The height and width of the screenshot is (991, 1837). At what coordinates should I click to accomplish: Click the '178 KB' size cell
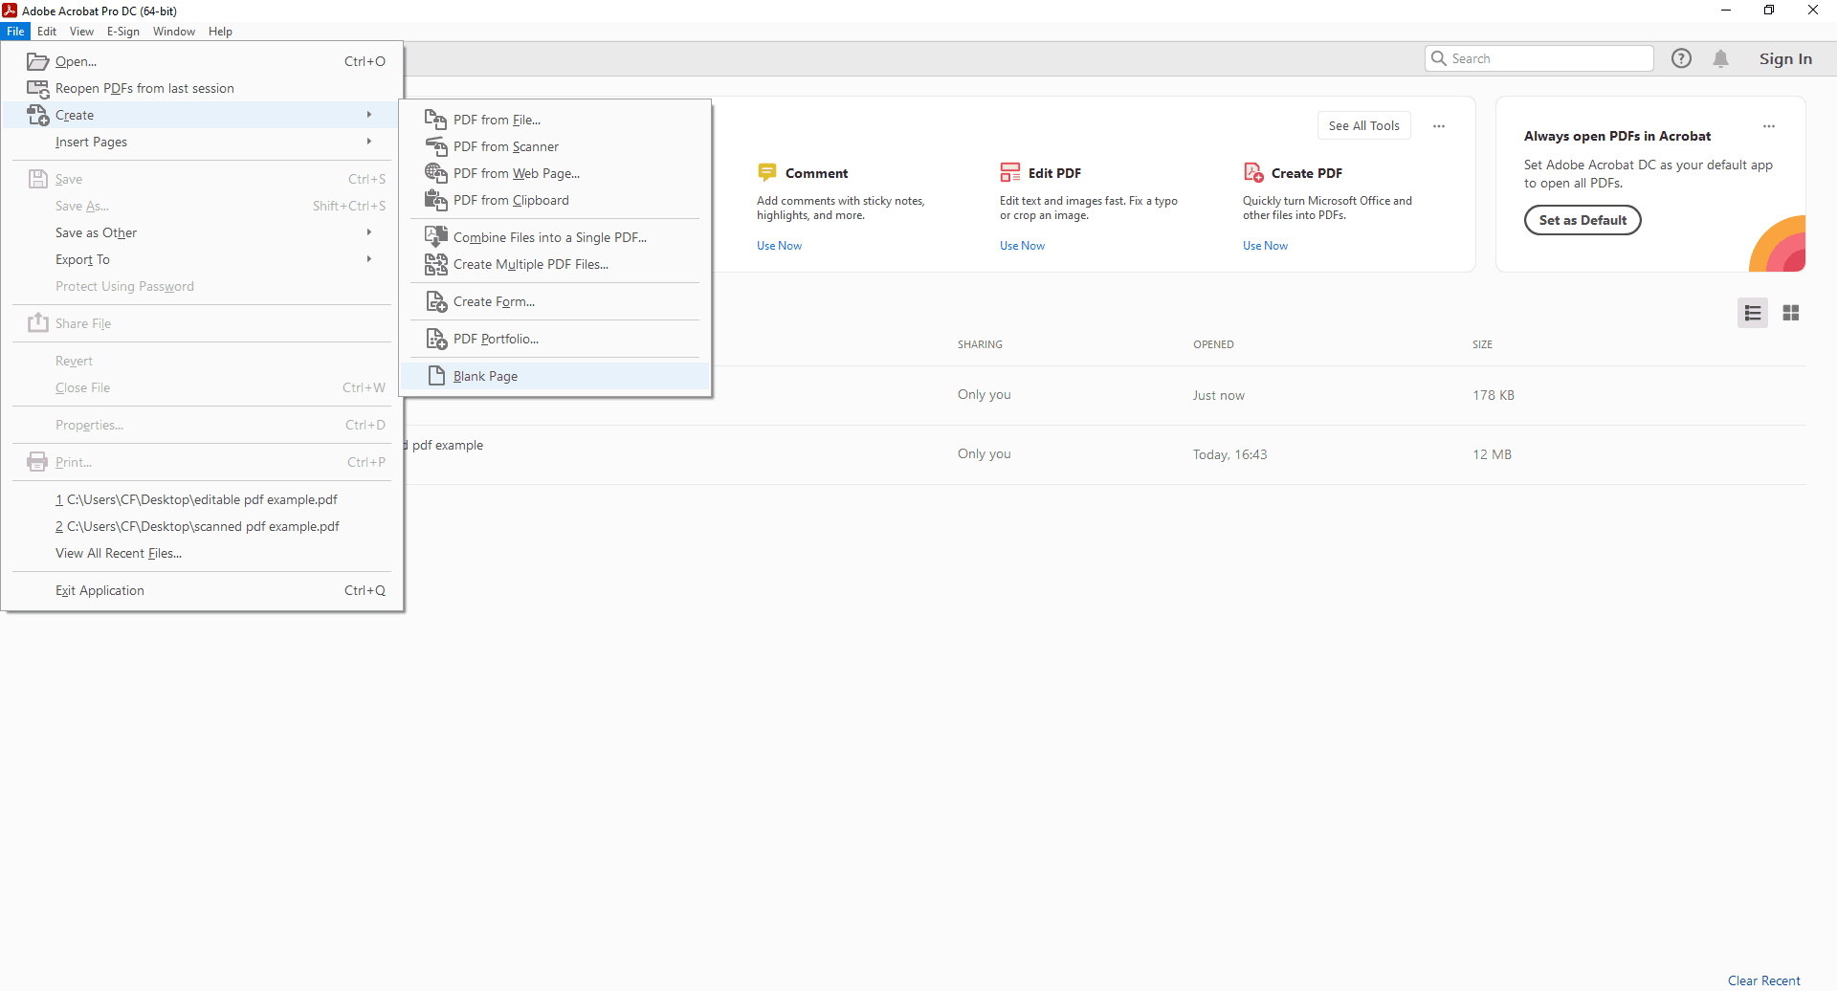tap(1493, 395)
